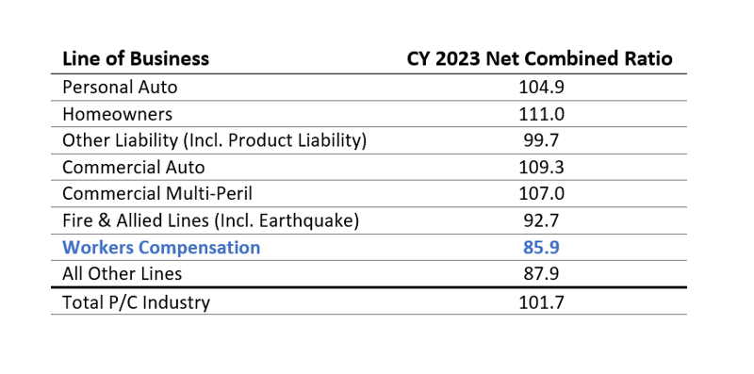This screenshot has height=374, width=754.
Task: Click Fire & Allied Lines (Incl. Earthquake) label
Action: click(210, 220)
